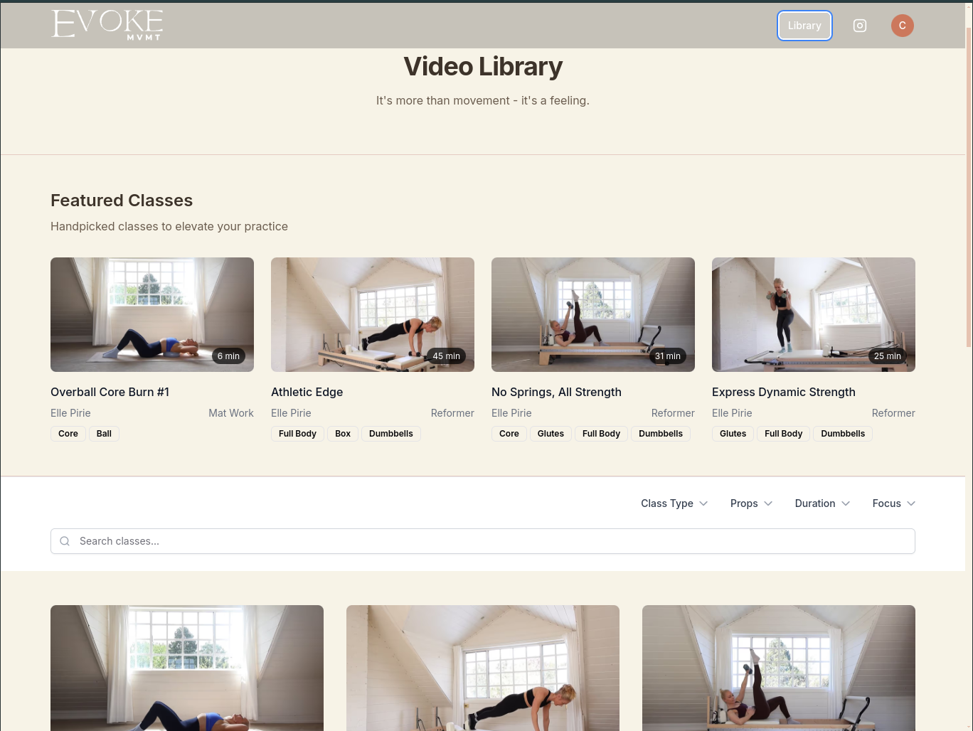Click the profile avatar "C"
Viewport: 973px width, 731px height.
coord(902,26)
